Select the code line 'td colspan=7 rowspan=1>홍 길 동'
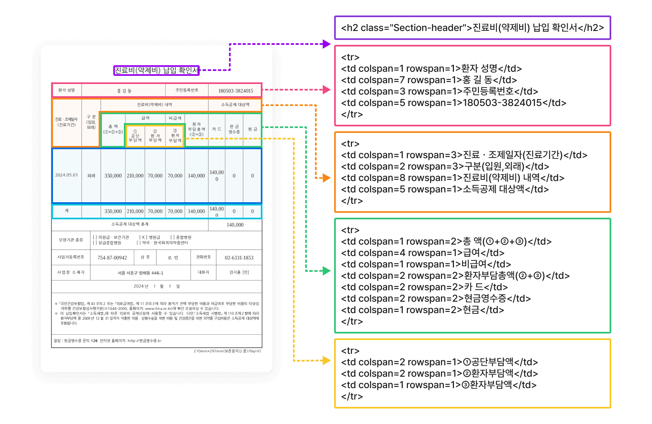The height and width of the screenshot is (424, 652). coord(429,80)
